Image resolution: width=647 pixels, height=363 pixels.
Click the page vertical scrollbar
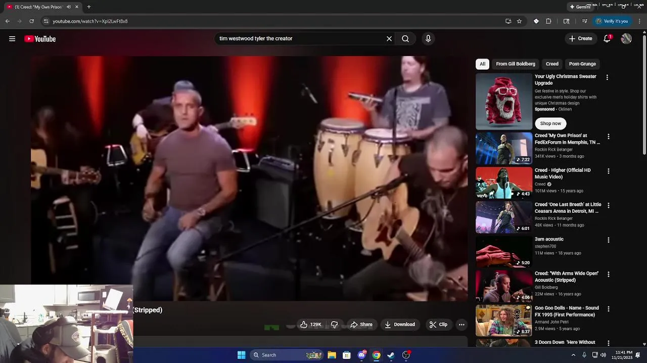(644, 95)
